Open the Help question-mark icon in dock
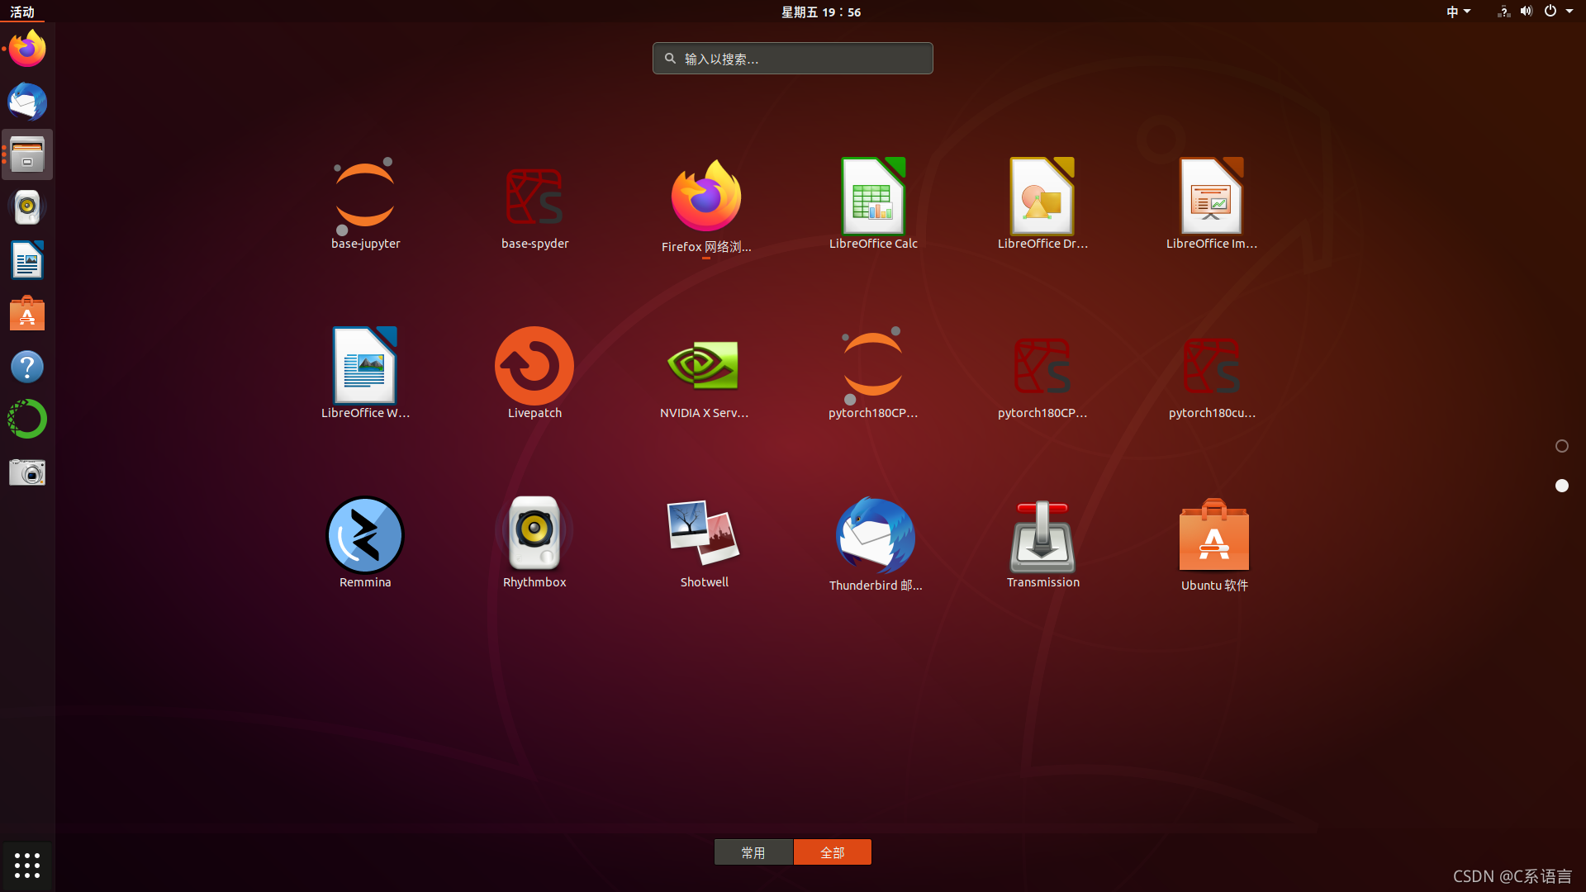 pos(27,367)
